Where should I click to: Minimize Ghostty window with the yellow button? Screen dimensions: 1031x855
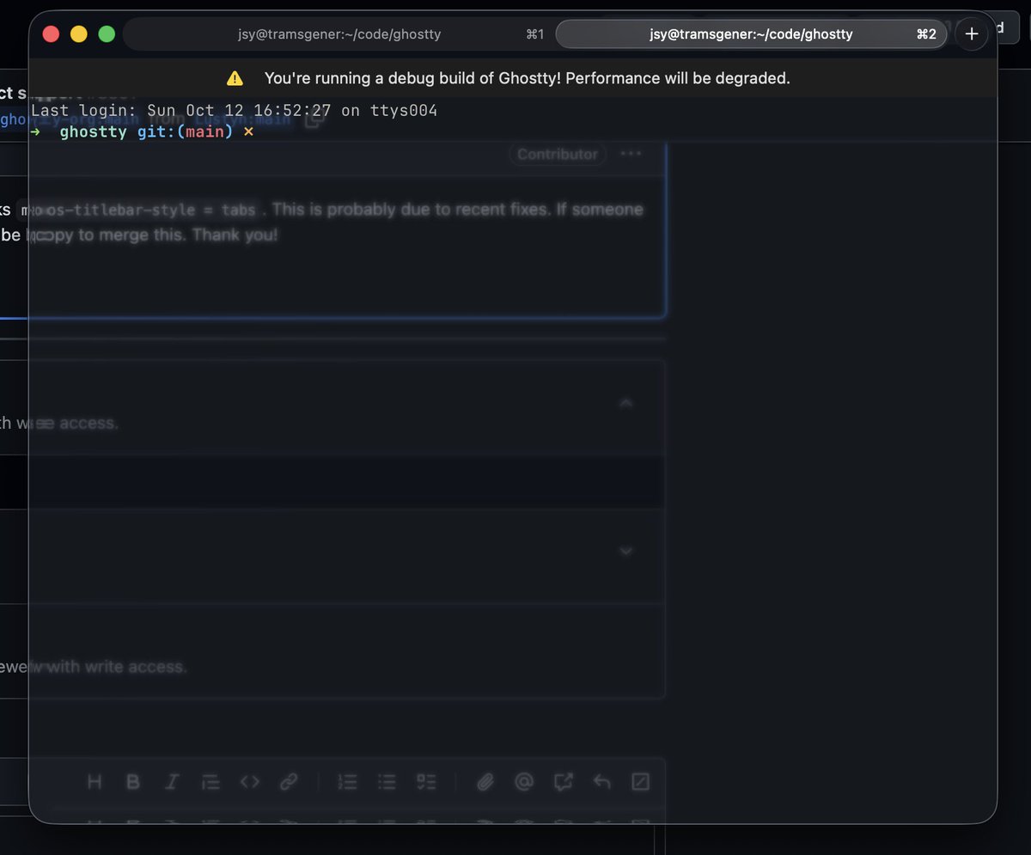click(x=78, y=34)
